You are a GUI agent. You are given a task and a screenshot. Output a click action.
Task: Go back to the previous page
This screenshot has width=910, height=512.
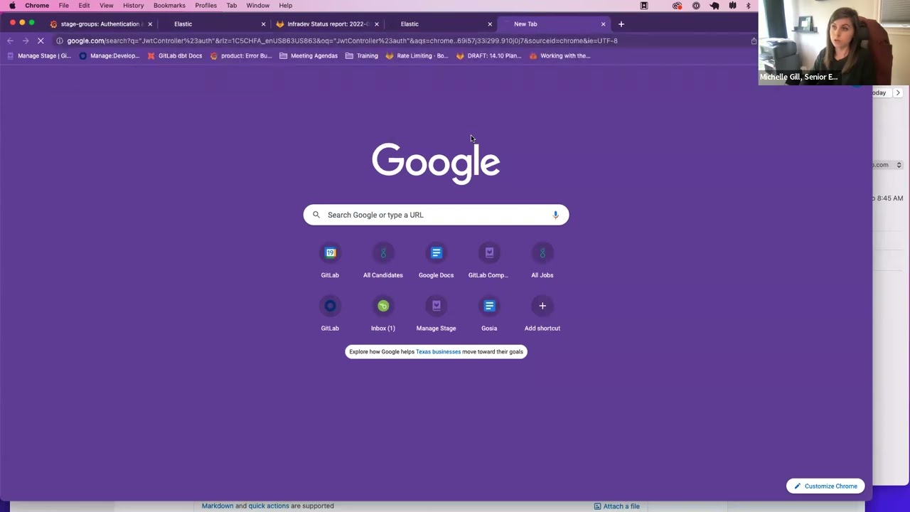(10, 41)
